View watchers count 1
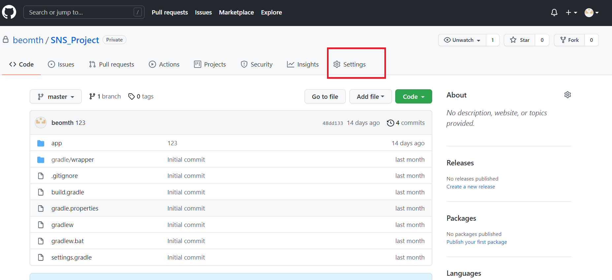The height and width of the screenshot is (280, 612). (x=493, y=40)
